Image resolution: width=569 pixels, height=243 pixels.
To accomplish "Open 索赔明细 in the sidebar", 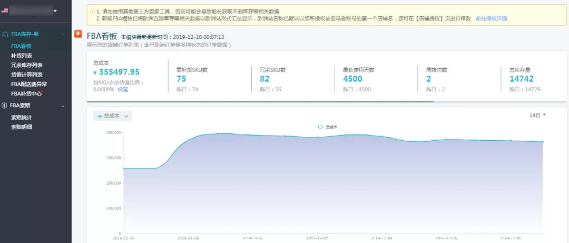I will [22, 127].
